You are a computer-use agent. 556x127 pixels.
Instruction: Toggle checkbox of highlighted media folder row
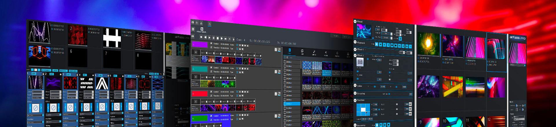click(x=285, y=104)
